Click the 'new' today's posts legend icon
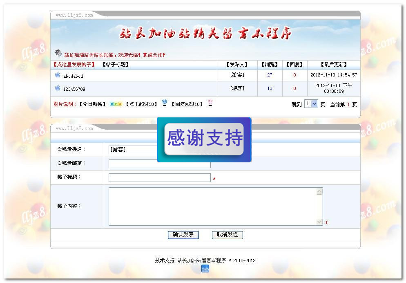The image size is (406, 283). tap(116, 104)
